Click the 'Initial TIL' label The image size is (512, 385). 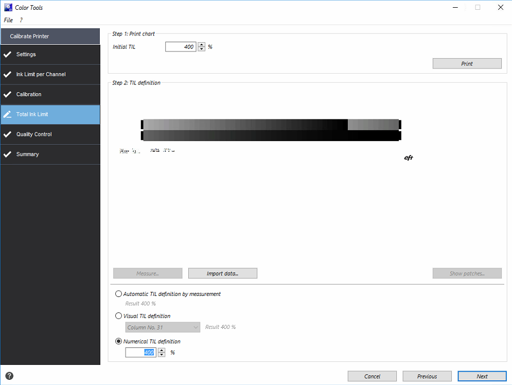click(124, 47)
